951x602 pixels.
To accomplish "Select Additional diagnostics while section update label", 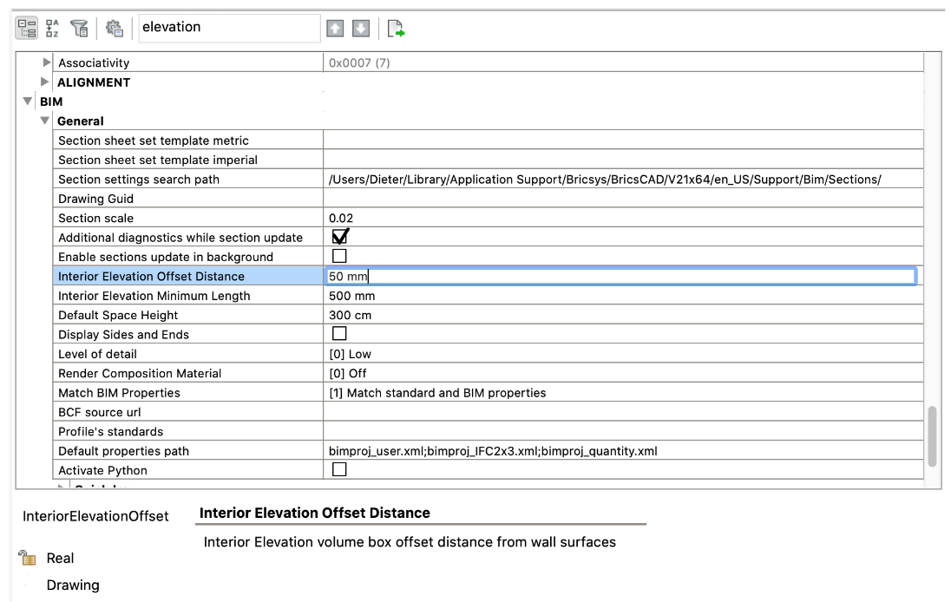I will [180, 238].
